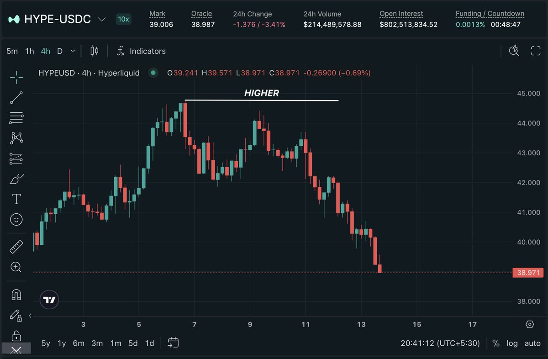
Task: Click the TradingView logo on the chart
Action: click(49, 300)
